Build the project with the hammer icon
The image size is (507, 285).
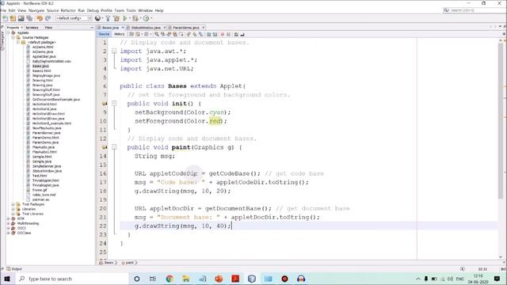point(108,18)
